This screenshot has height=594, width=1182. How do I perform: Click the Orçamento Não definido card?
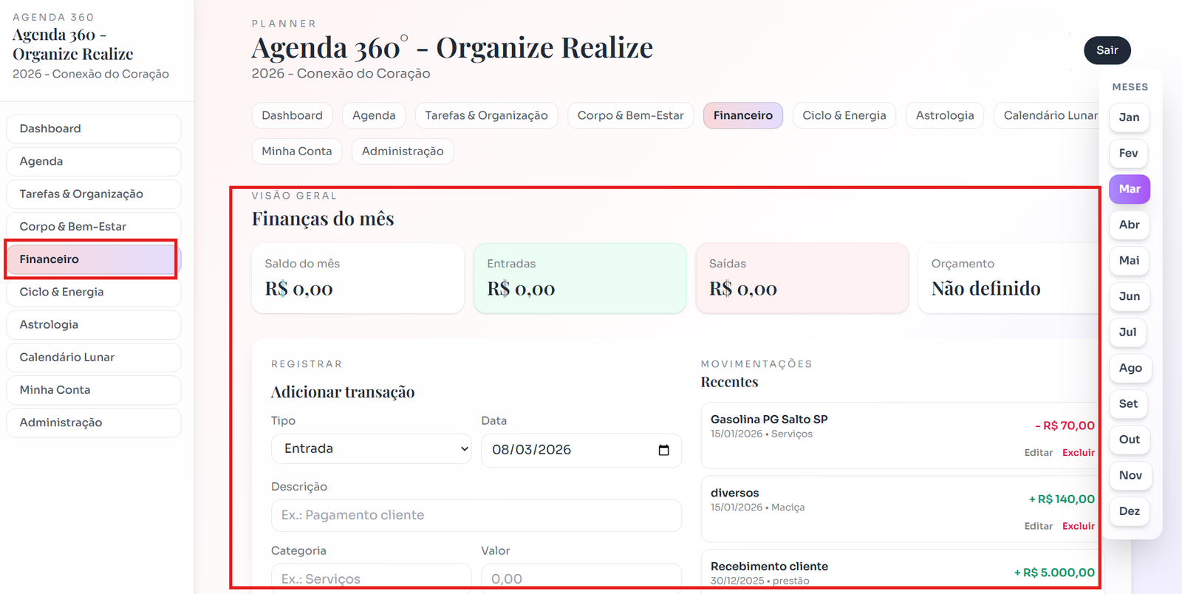pyautogui.click(x=1009, y=279)
